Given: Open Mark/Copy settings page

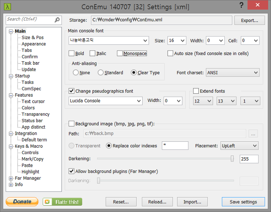Looking at the screenshot, I should pos(32,159).
